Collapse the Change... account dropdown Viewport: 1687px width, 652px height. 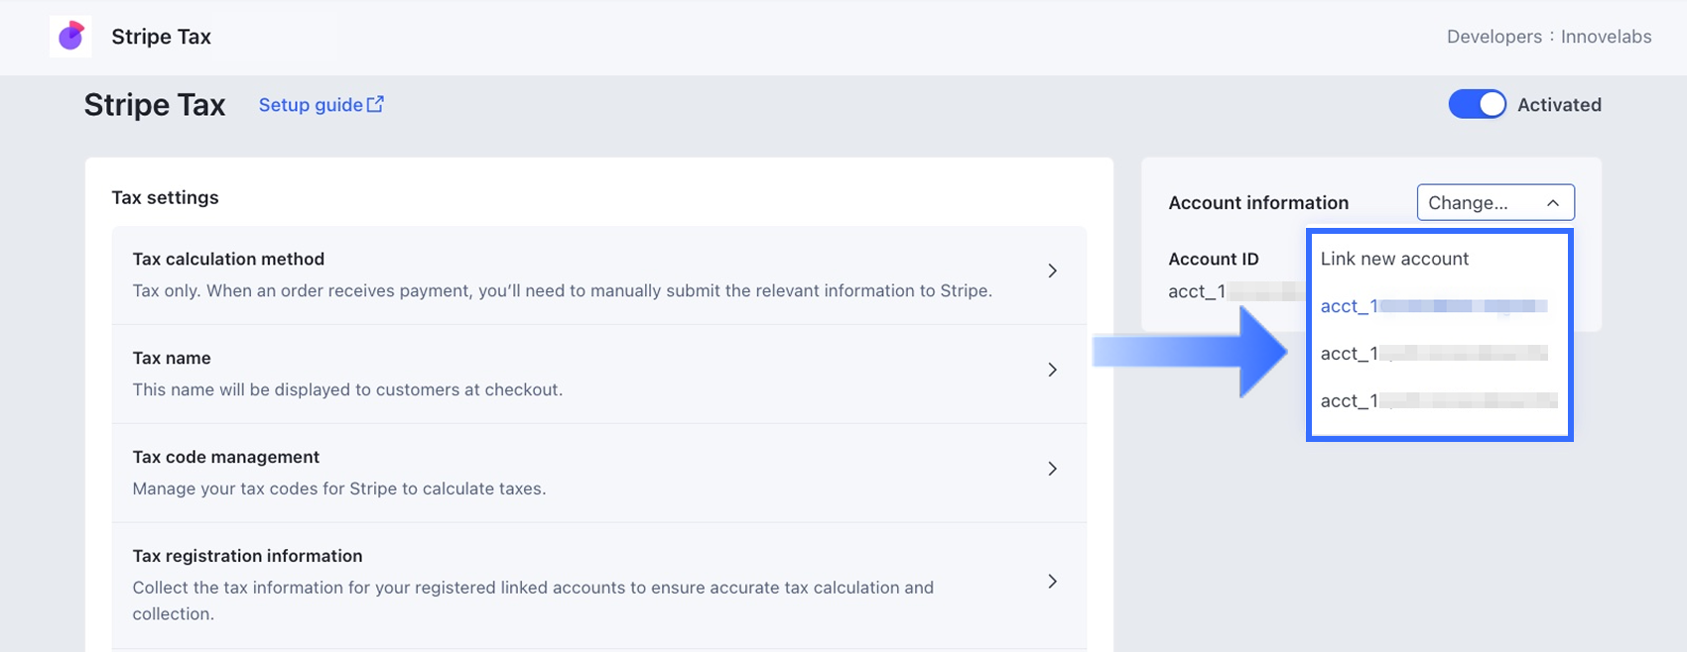click(x=1494, y=202)
